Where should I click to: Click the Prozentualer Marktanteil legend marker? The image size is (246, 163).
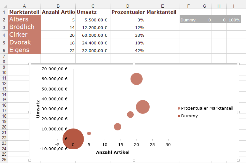tap(179, 108)
